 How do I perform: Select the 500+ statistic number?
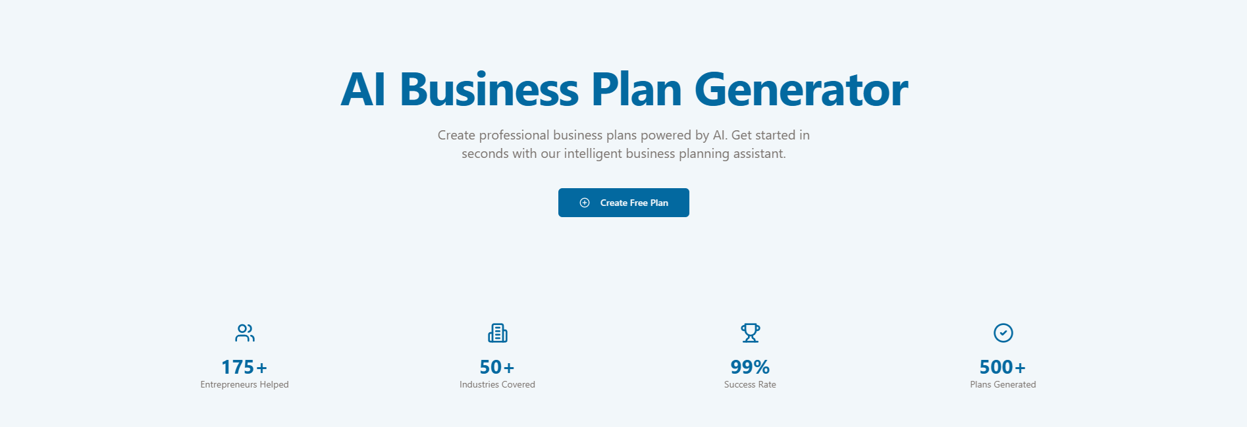pos(1003,367)
